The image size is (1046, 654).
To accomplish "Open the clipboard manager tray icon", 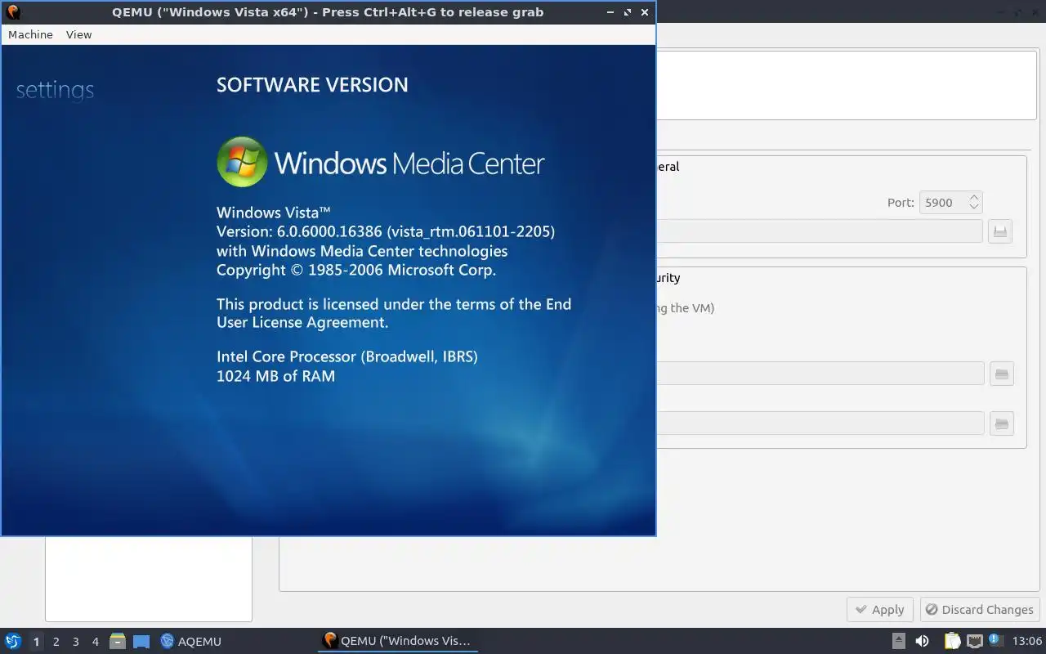I will [952, 641].
